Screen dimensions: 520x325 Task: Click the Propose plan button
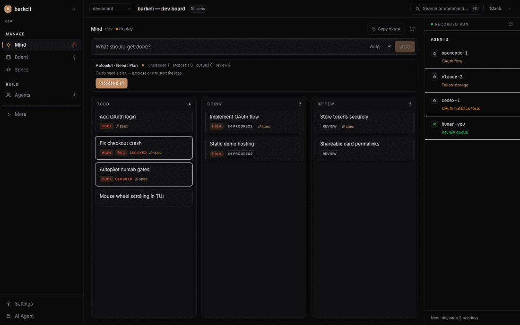coord(112,83)
